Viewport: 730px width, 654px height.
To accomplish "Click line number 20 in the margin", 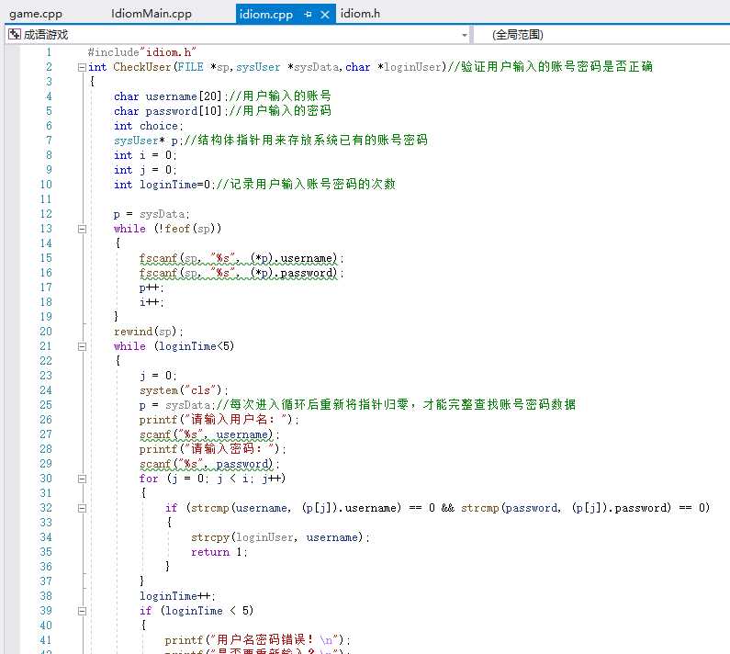I will click(x=46, y=332).
